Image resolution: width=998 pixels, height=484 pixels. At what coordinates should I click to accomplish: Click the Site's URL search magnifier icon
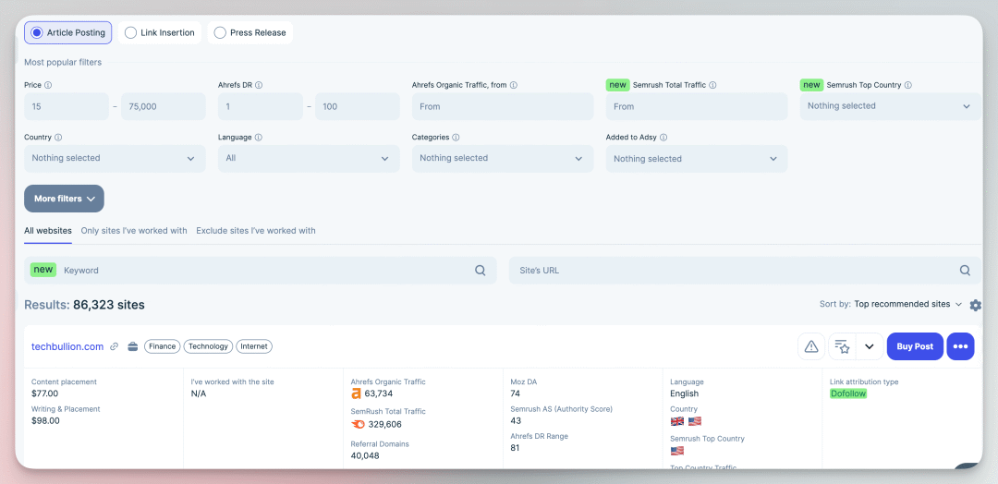click(966, 271)
